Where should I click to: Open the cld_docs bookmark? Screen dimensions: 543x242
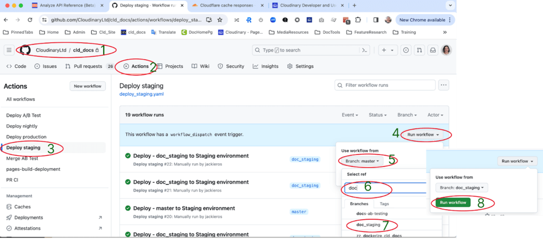click(134, 32)
